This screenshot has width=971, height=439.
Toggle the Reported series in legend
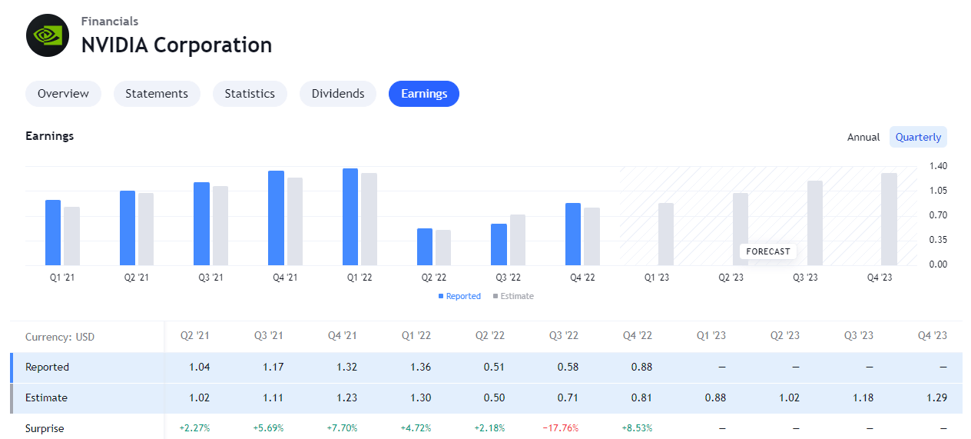click(459, 296)
